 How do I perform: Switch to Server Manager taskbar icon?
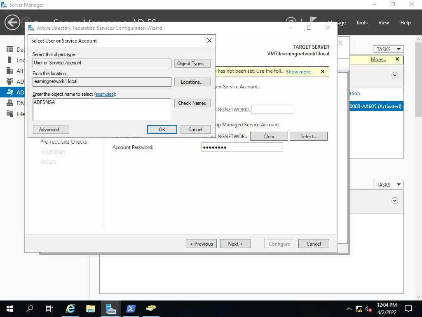coord(110,309)
